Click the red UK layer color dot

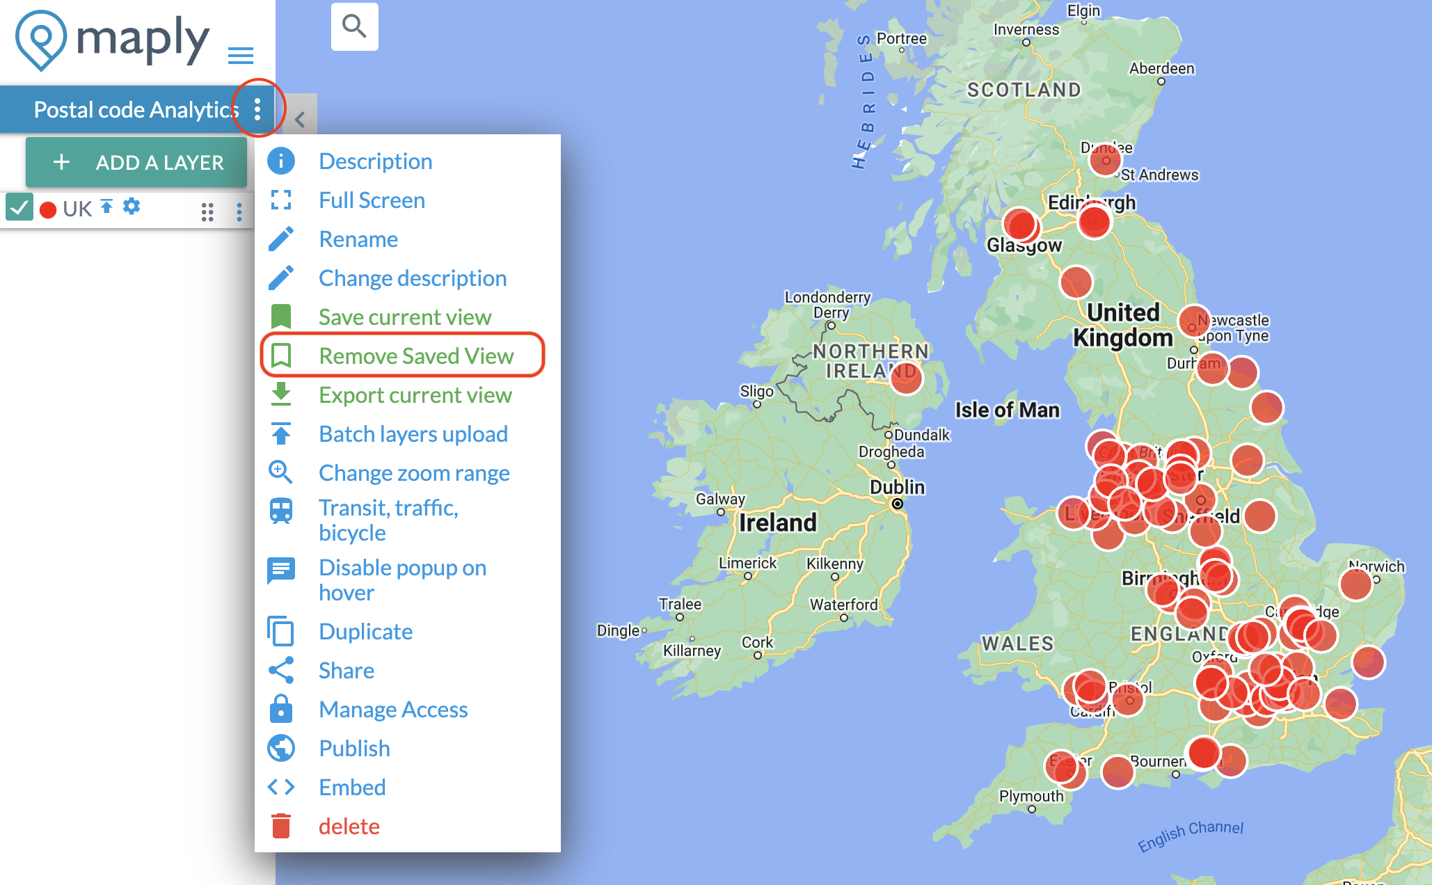click(x=48, y=210)
